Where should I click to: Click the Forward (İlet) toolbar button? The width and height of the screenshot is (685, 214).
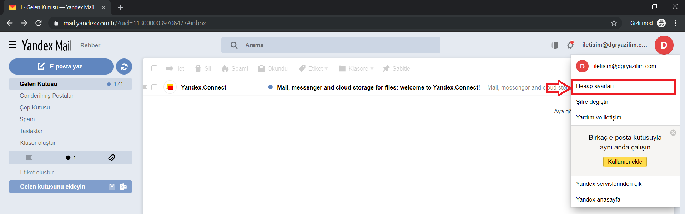tap(175, 68)
